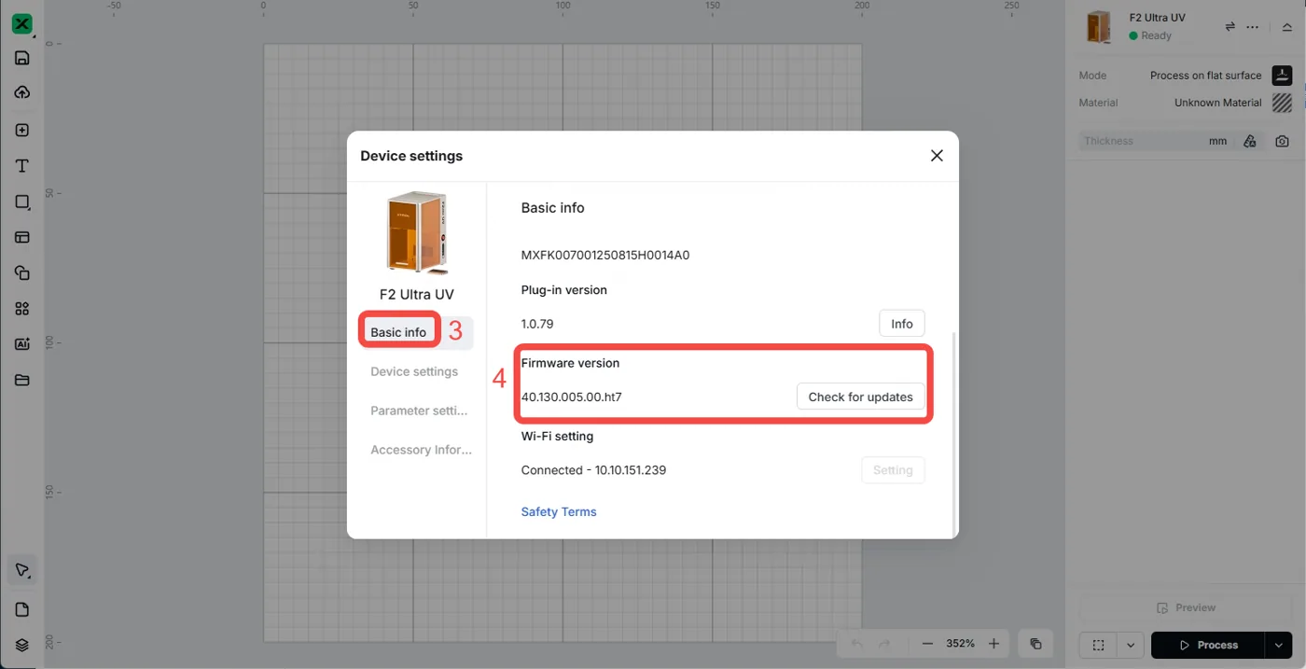Select the Text tool
This screenshot has height=669, width=1306.
coord(22,166)
